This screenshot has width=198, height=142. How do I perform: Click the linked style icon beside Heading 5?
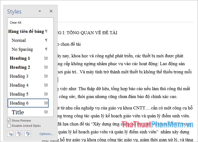[x=46, y=94]
